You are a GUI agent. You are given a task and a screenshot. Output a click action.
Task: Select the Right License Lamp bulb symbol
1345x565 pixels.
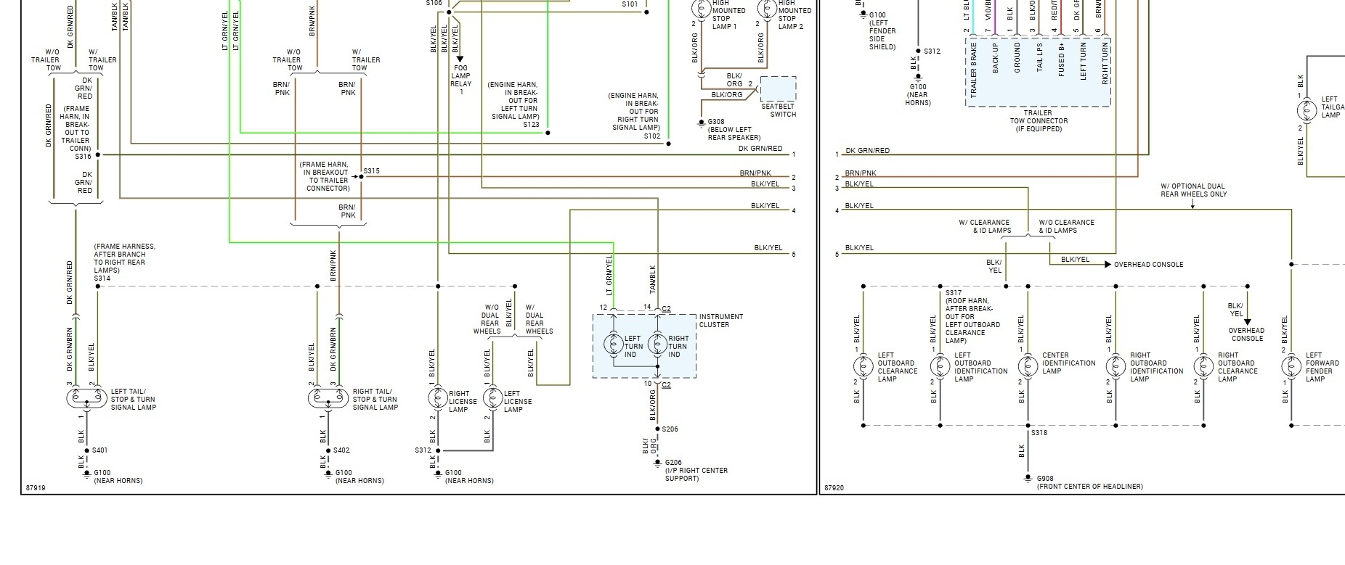click(x=437, y=399)
